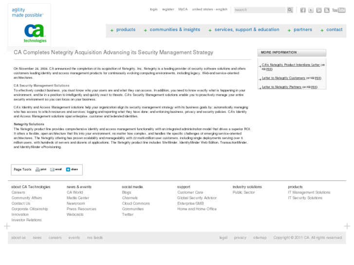Click the email icon in Page Tools
354x265 pixels.
coord(52,170)
